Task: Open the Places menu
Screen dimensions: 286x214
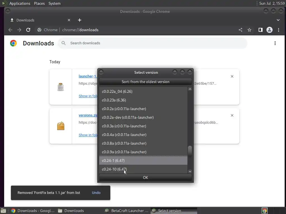Action: (x=39, y=3)
